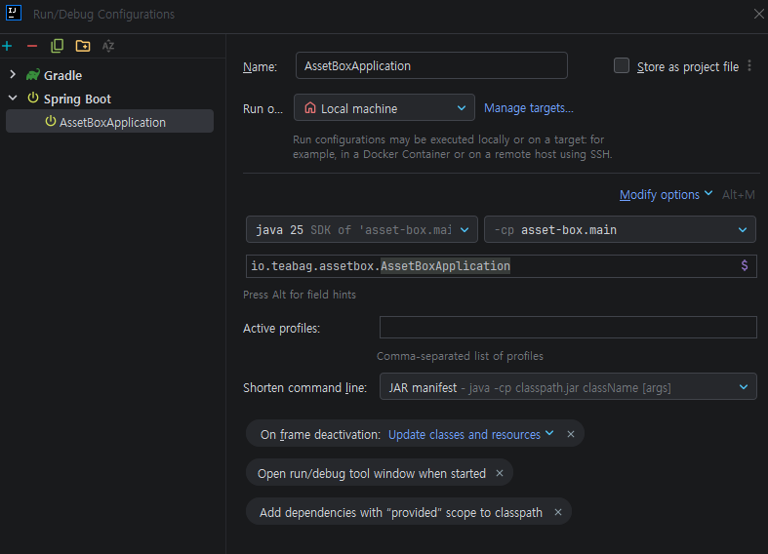The width and height of the screenshot is (768, 554).
Task: Remove Open run/debug tool window option
Action: [x=499, y=473]
